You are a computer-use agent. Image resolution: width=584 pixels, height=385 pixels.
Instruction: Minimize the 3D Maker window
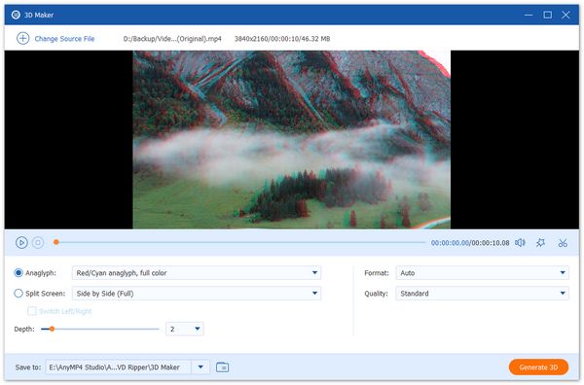(x=529, y=15)
